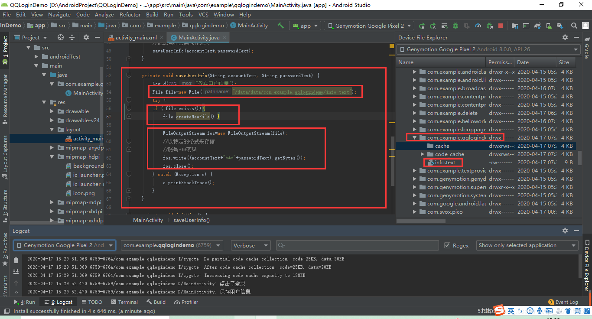The height and width of the screenshot is (319, 592).
Task: Open the Refactor menu
Action: [130, 14]
